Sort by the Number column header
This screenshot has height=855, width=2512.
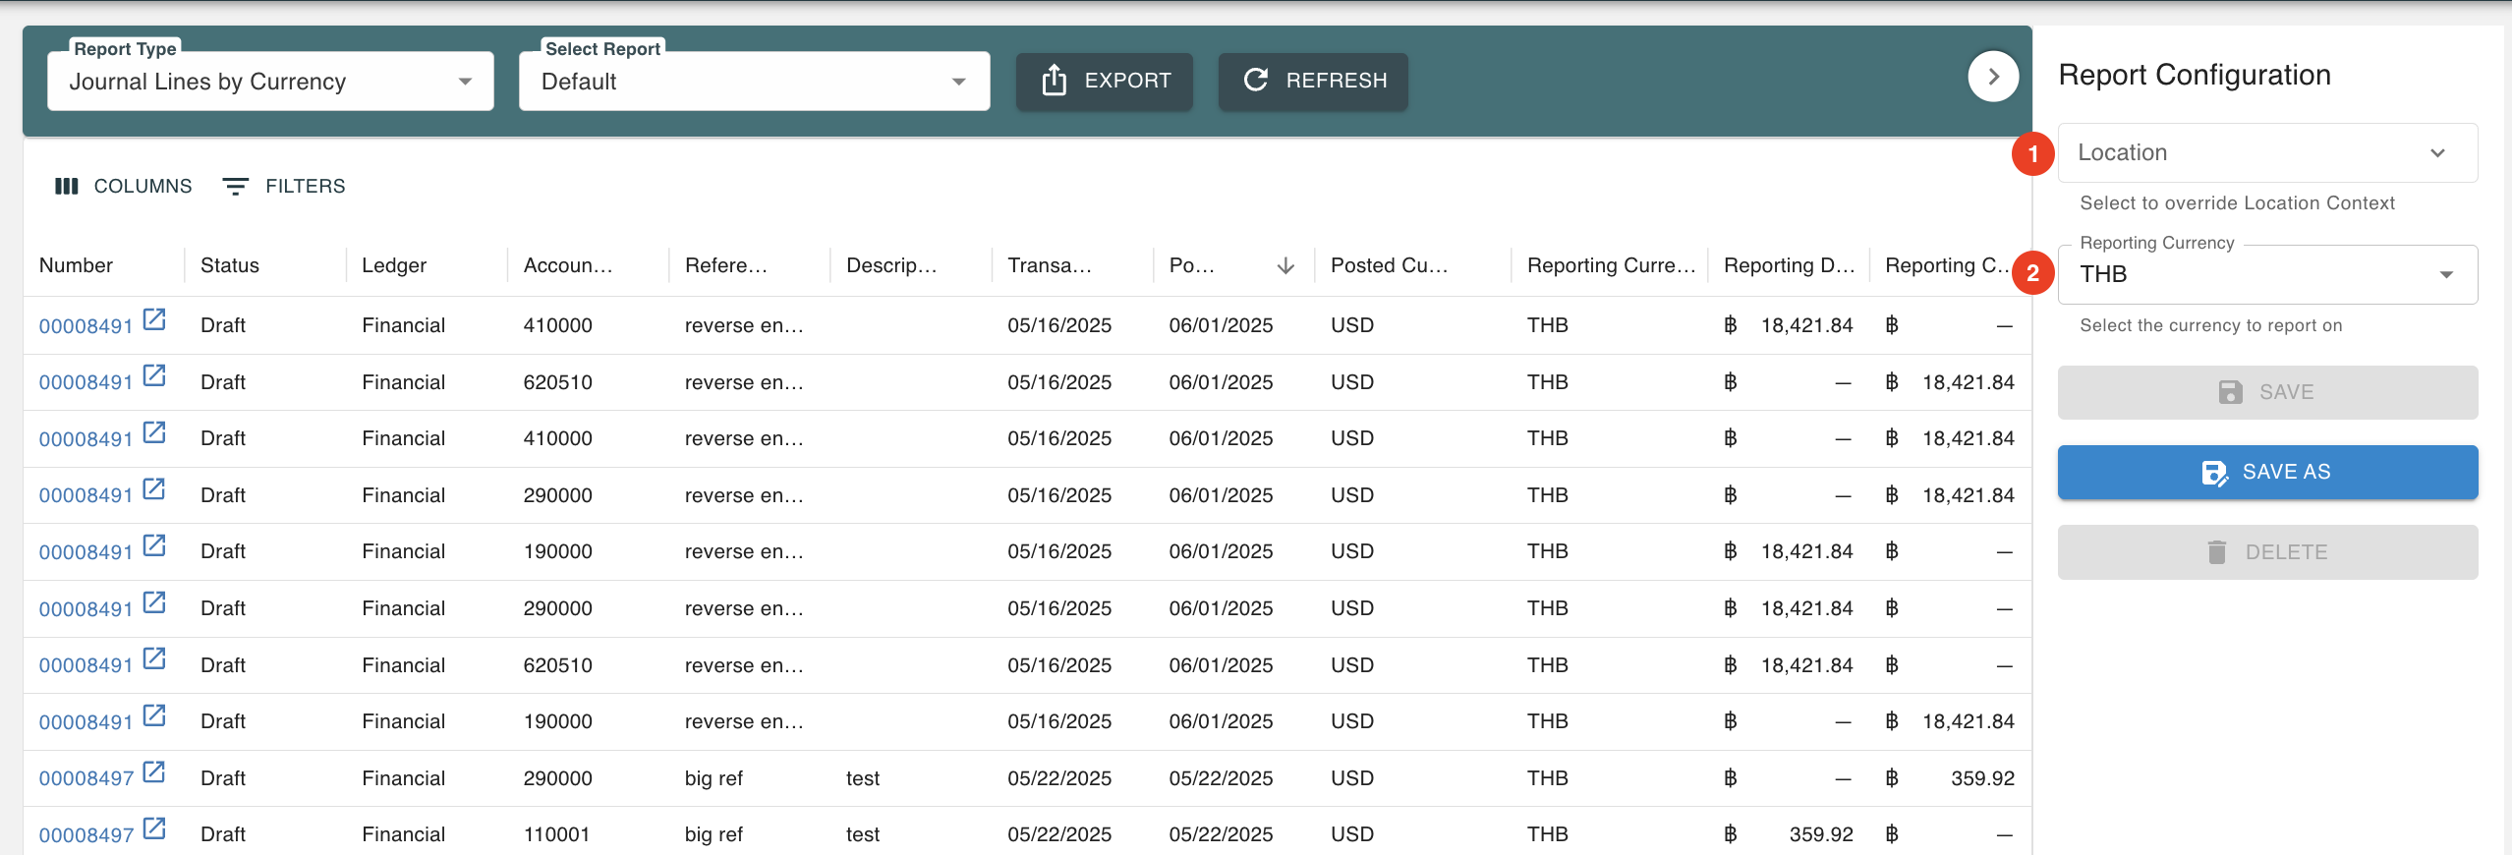point(76,265)
